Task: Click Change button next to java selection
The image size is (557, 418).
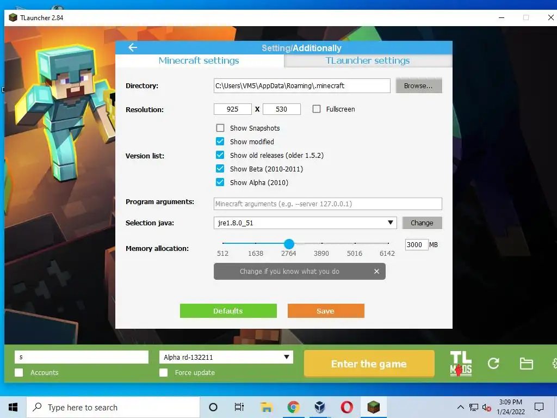Action: click(422, 223)
